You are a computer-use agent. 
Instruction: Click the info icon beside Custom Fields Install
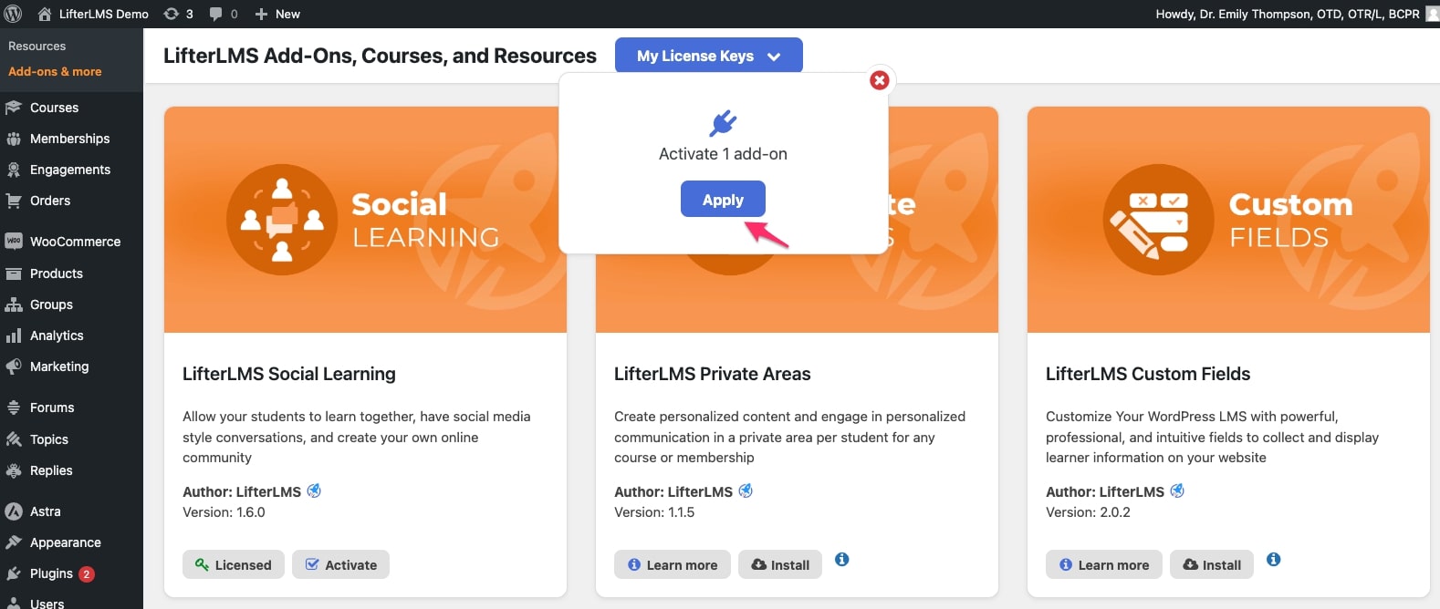[1274, 560]
